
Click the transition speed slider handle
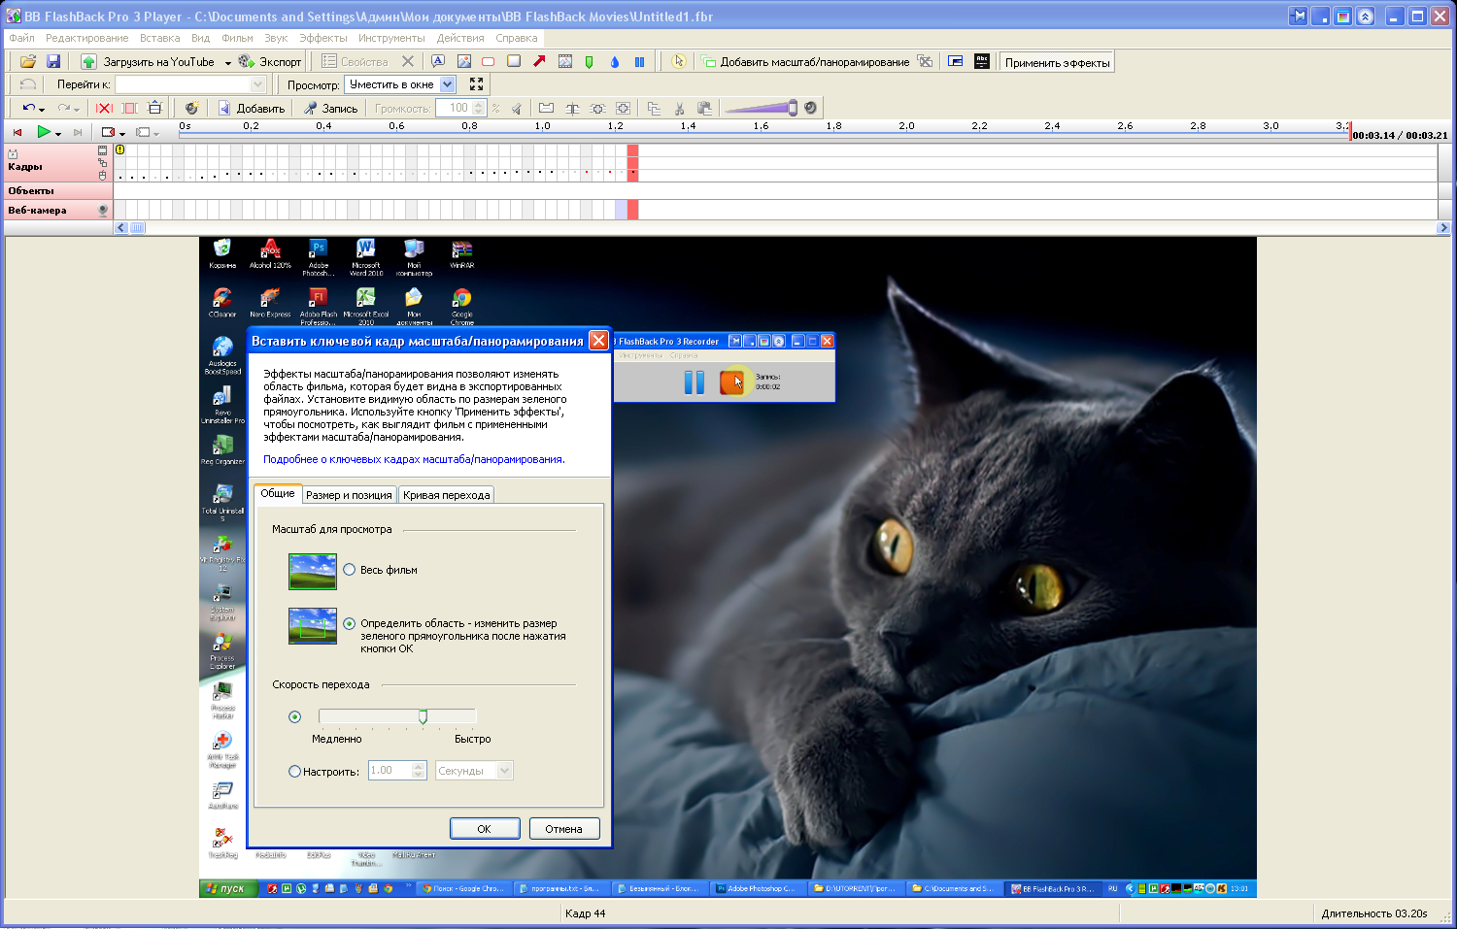[x=423, y=716]
